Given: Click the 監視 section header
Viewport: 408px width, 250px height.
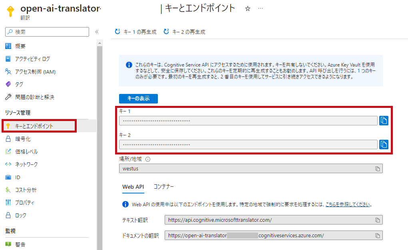Looking at the screenshot, I should 10,231.
